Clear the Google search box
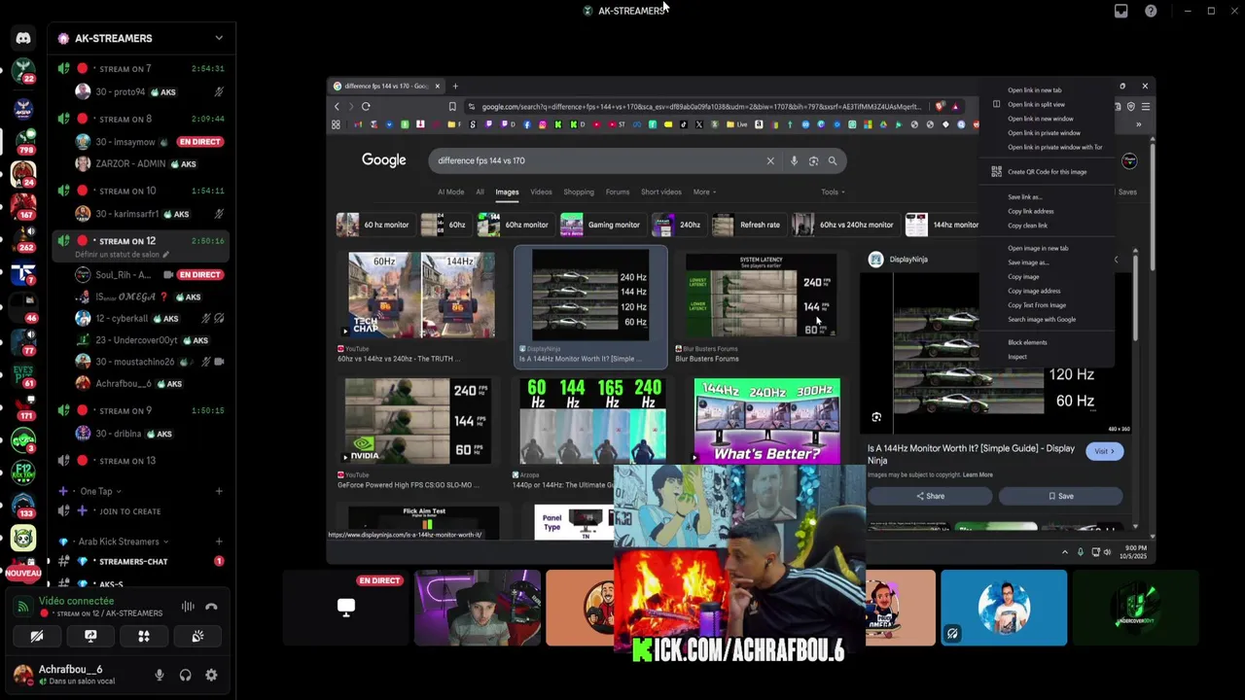Viewport: 1245px width, 700px height. pos(770,160)
